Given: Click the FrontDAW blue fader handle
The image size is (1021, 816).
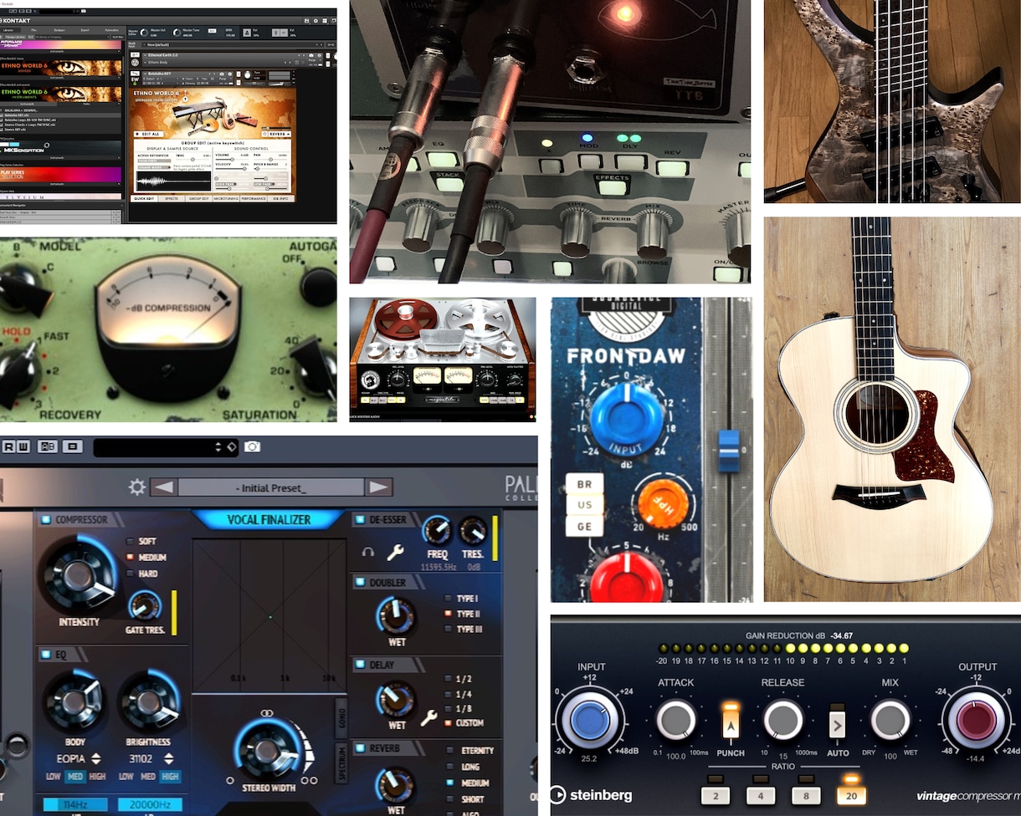Looking at the screenshot, I should pyautogui.click(x=729, y=450).
